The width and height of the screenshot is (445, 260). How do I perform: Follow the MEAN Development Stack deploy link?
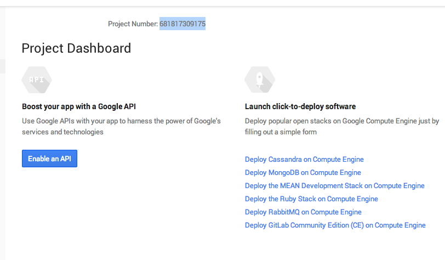tap(335, 186)
